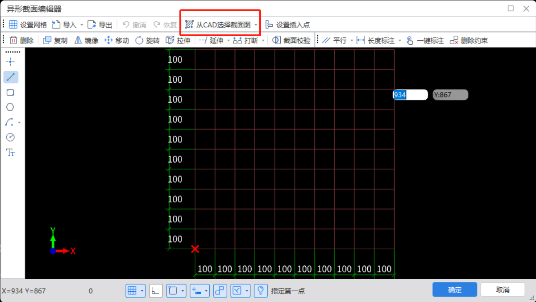Select the 打断 break tool
Viewport: 536px width, 302px height.
[245, 40]
